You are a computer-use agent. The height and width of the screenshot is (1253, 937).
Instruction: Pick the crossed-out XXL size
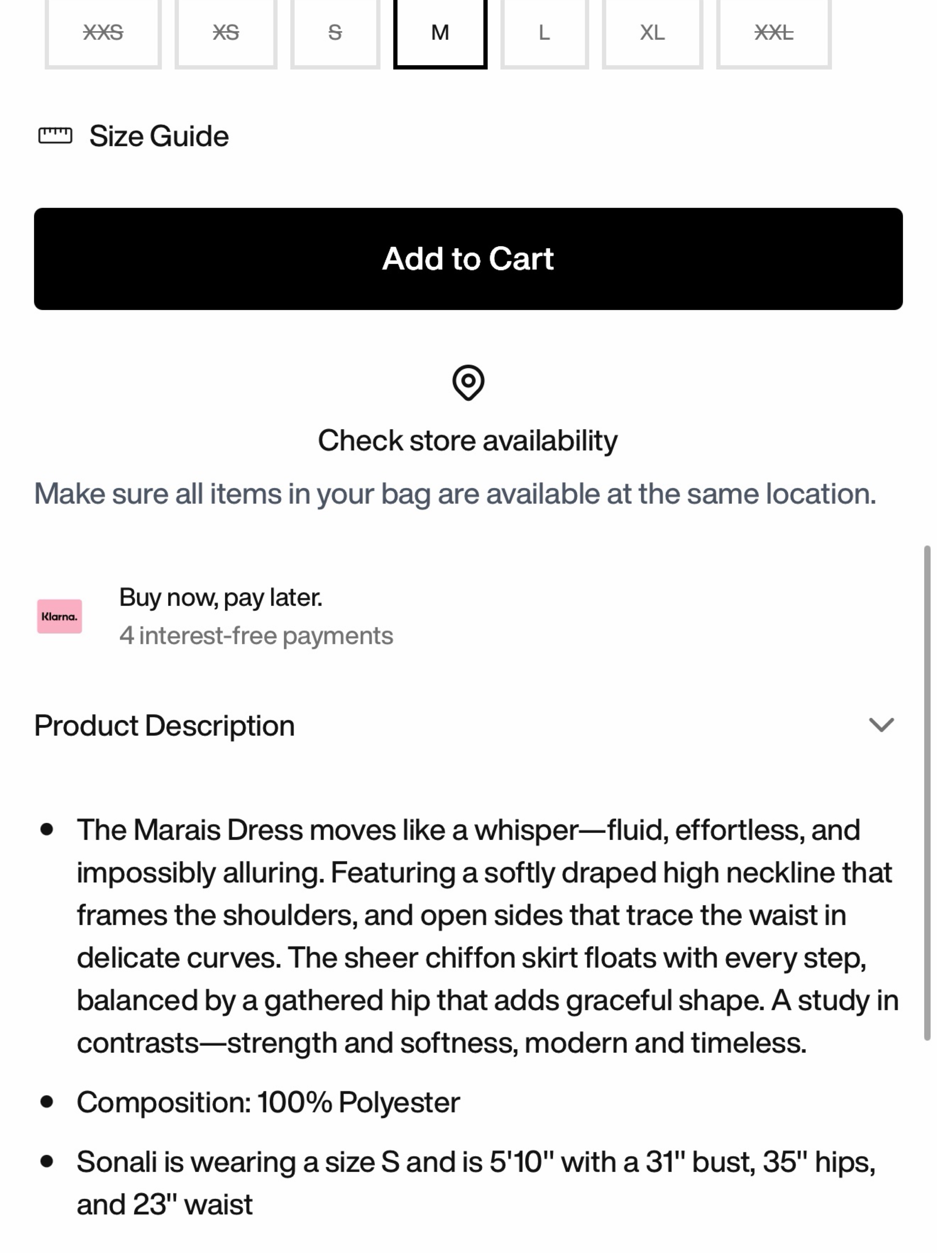pos(774,33)
